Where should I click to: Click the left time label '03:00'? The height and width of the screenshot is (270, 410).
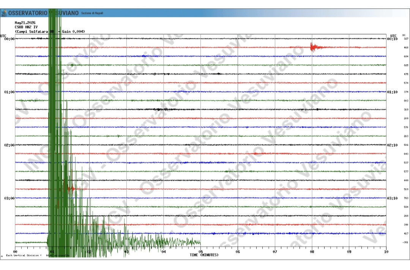click(x=9, y=199)
